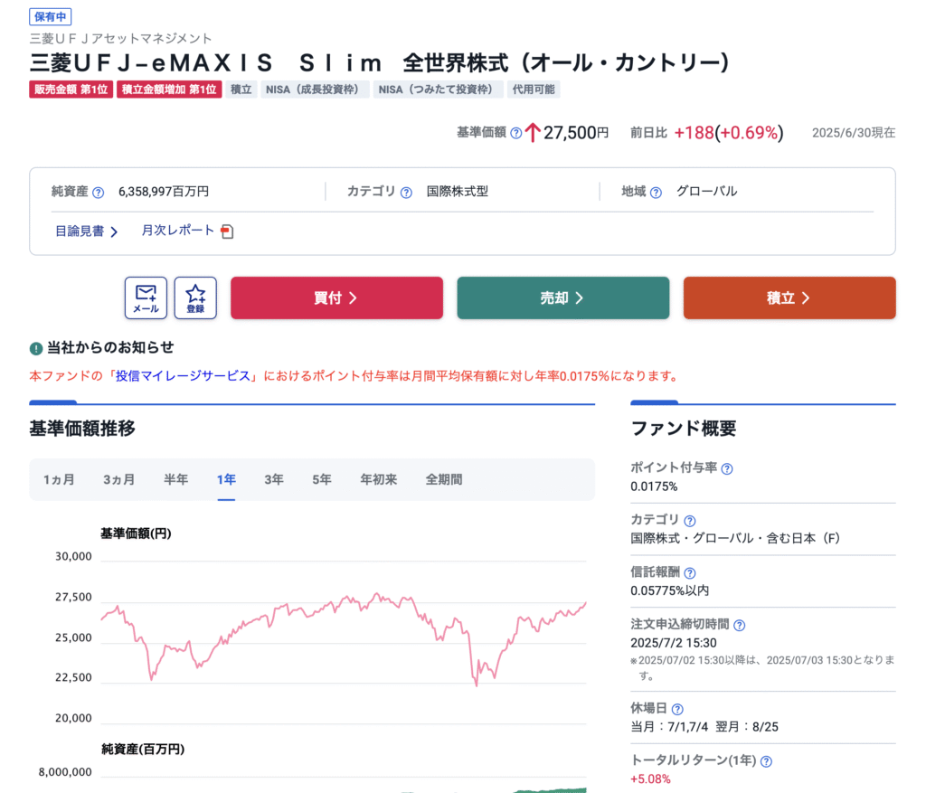
Task: Click help icon beside トータルリターン(1年)
Action: coord(766,761)
